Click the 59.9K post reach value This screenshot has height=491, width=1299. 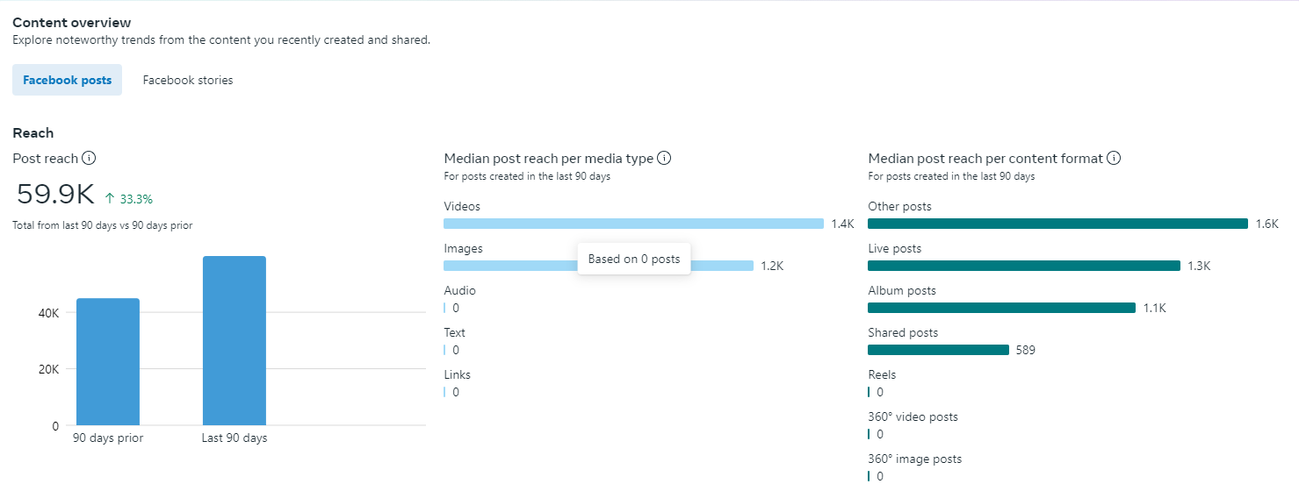tap(55, 195)
